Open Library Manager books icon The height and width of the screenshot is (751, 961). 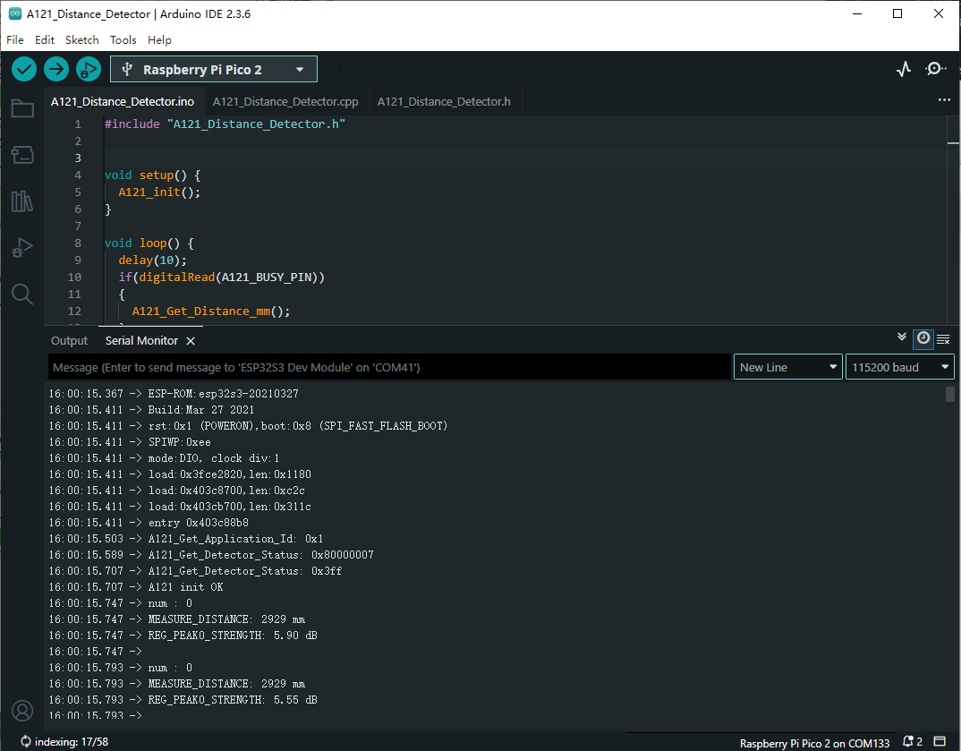click(22, 201)
